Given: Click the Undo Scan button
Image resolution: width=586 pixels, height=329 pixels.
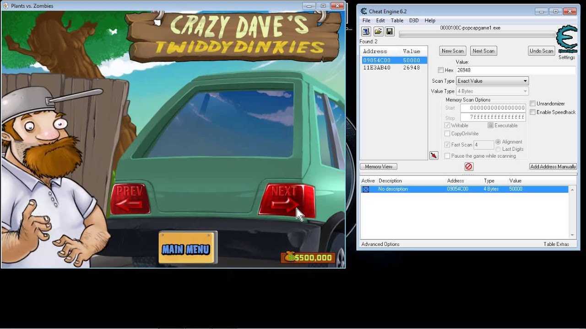Looking at the screenshot, I should coord(542,51).
